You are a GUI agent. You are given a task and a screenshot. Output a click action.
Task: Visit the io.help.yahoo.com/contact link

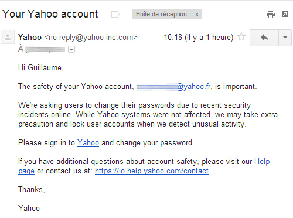(152, 171)
